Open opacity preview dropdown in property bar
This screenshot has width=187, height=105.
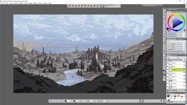click(x=75, y=101)
